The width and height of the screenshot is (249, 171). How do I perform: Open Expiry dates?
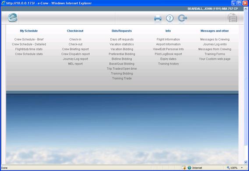[168, 59]
